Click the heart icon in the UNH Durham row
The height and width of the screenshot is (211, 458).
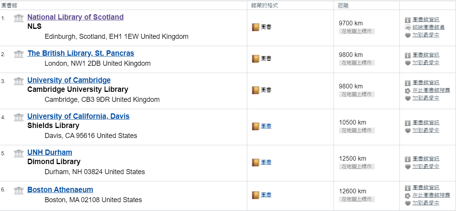click(x=408, y=167)
